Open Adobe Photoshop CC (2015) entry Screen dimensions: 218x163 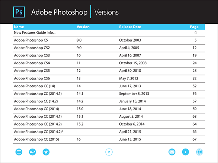pyautogui.click(x=109, y=139)
